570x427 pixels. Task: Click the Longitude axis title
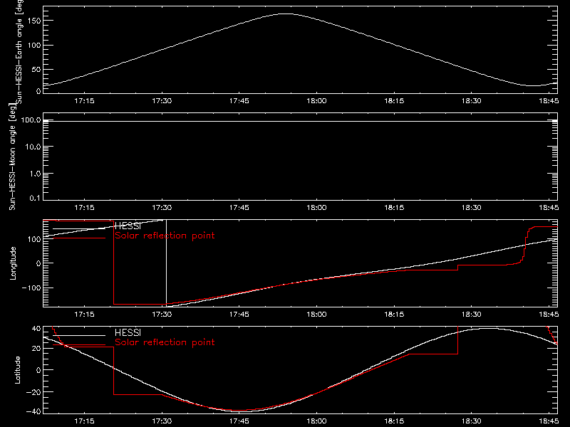click(x=13, y=263)
